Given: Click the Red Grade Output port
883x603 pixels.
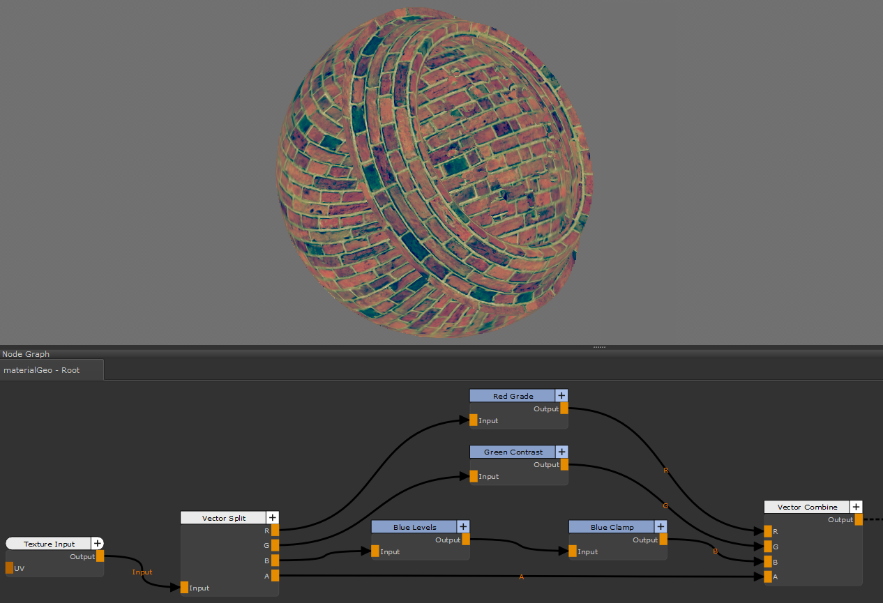Looking at the screenshot, I should click(564, 409).
